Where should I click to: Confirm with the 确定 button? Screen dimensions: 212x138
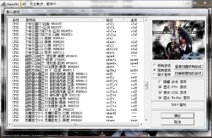tap(177, 116)
